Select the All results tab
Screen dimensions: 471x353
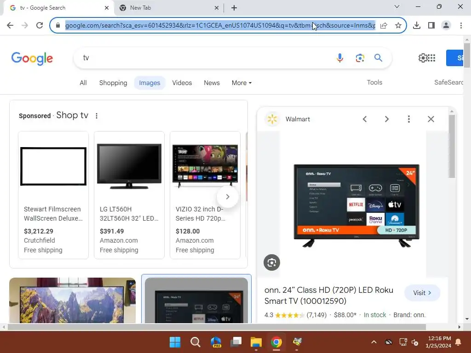pos(83,83)
